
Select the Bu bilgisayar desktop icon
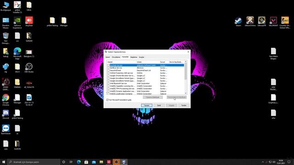(6, 6)
